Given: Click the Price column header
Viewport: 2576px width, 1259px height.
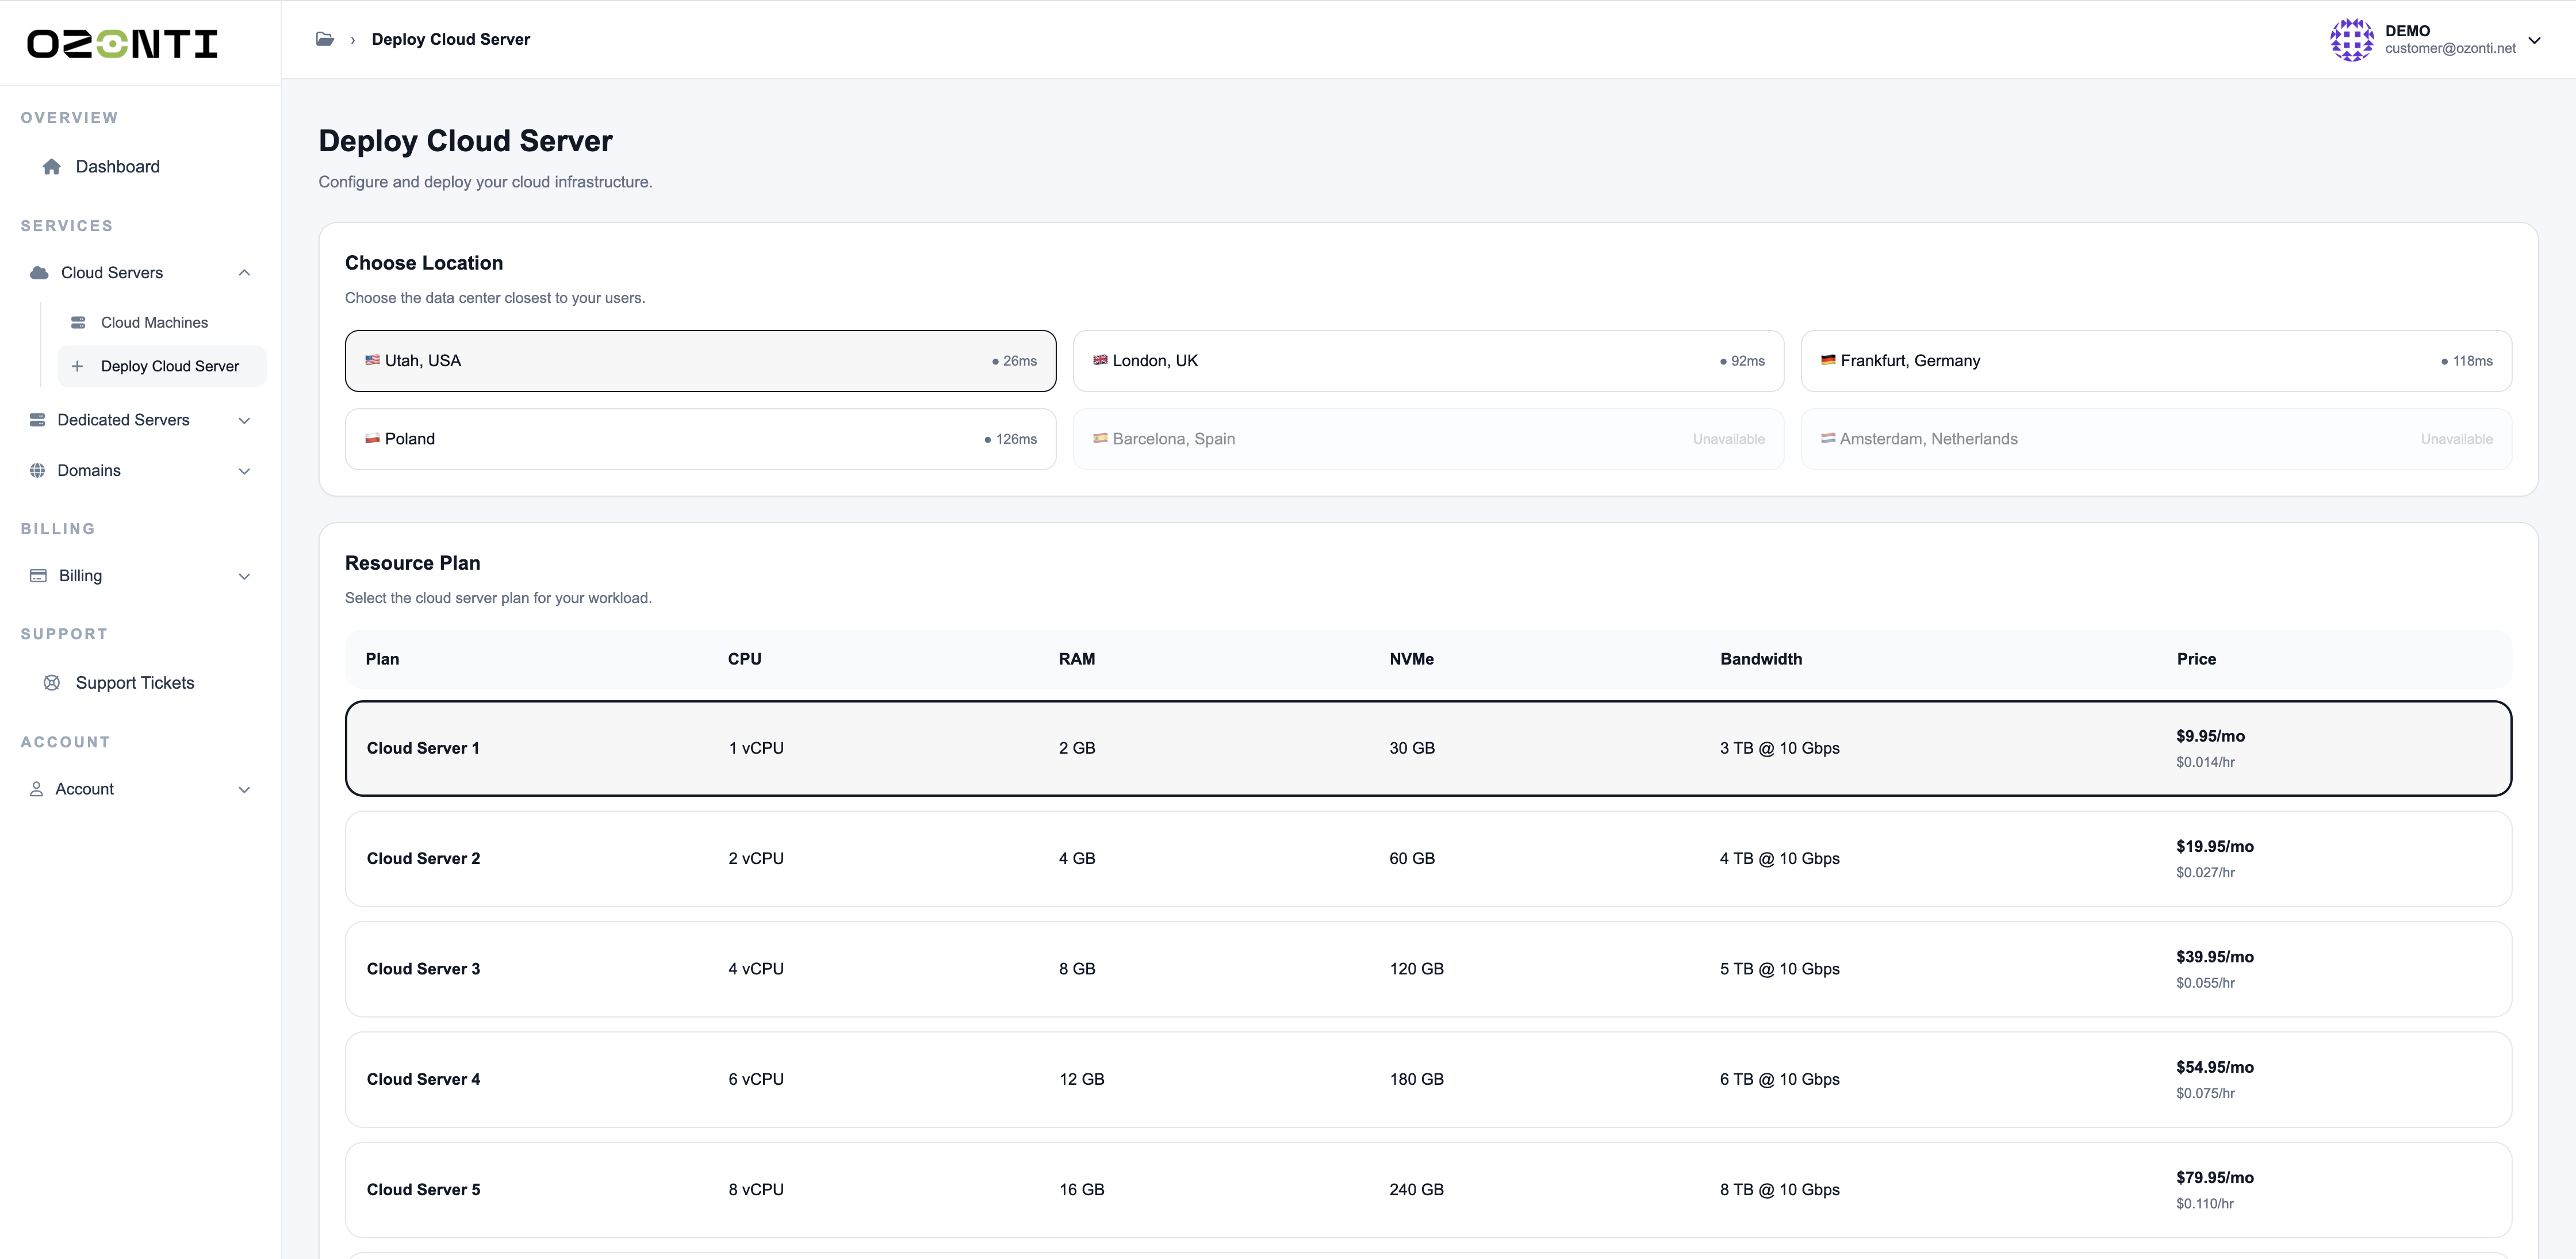Looking at the screenshot, I should (2196, 659).
